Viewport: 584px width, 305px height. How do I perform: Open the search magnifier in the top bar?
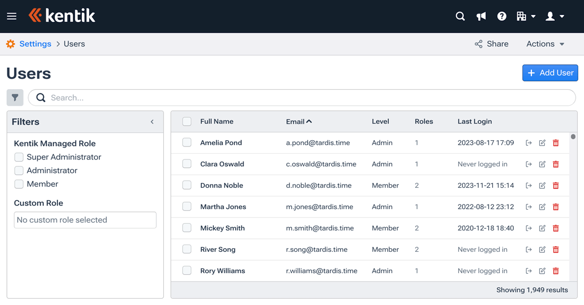coord(460,16)
